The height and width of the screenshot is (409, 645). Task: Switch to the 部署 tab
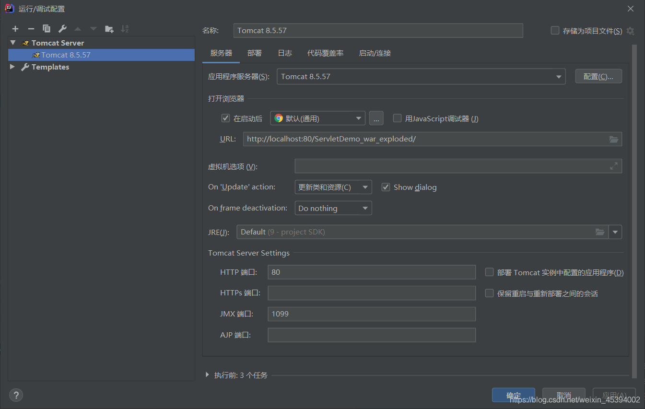coord(255,53)
